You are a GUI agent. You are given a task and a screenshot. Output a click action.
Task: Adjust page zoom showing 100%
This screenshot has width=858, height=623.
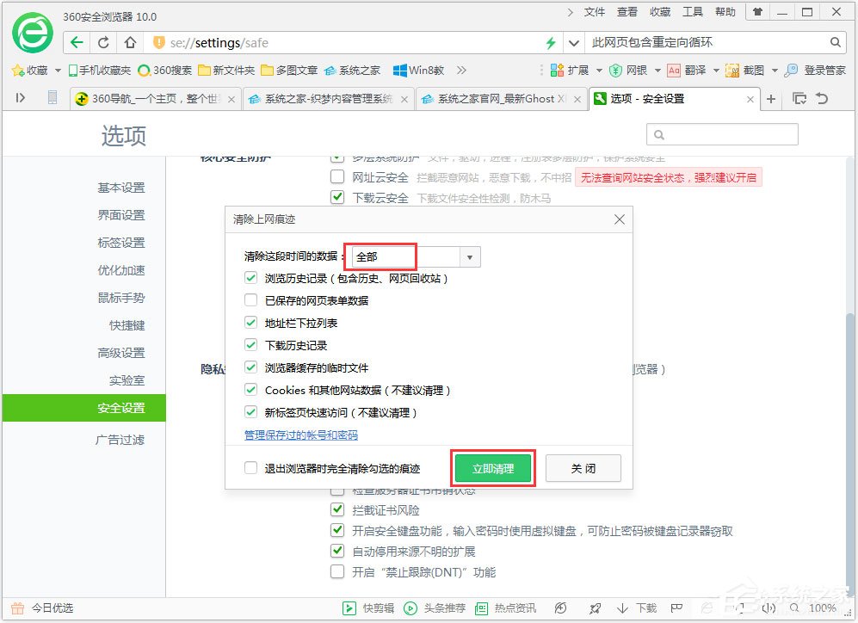tap(823, 607)
